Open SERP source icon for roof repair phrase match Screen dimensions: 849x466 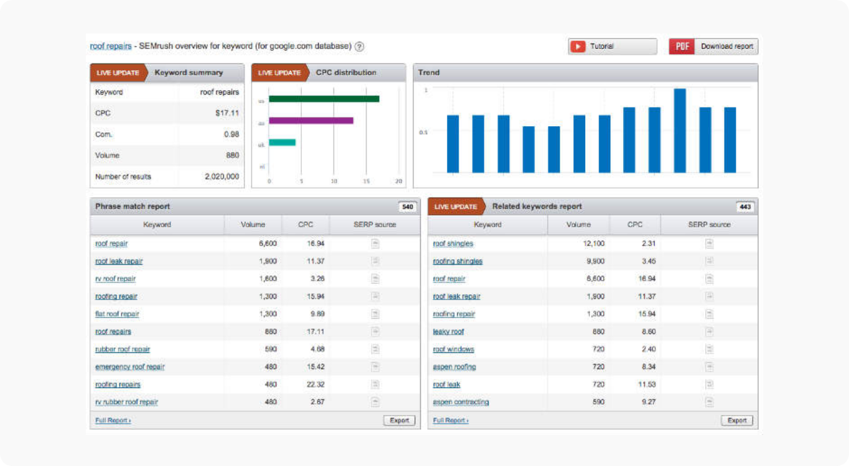click(x=375, y=244)
